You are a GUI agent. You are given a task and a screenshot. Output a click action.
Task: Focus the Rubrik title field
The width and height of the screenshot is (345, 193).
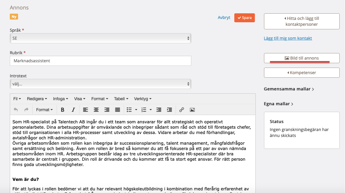coord(100,61)
